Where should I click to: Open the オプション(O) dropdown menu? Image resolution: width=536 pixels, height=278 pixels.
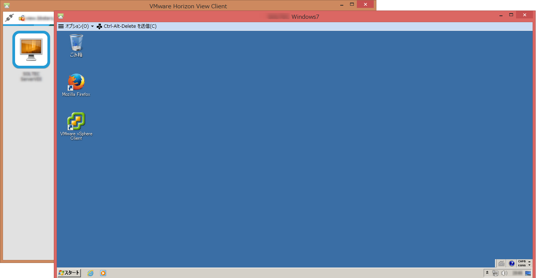click(76, 26)
